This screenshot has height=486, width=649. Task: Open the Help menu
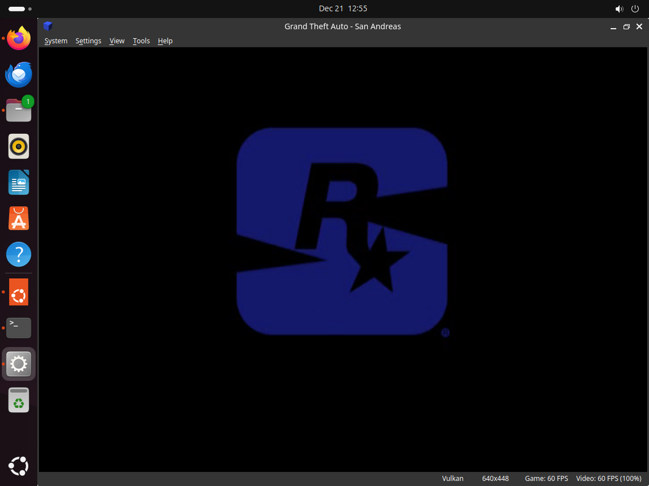click(x=165, y=41)
